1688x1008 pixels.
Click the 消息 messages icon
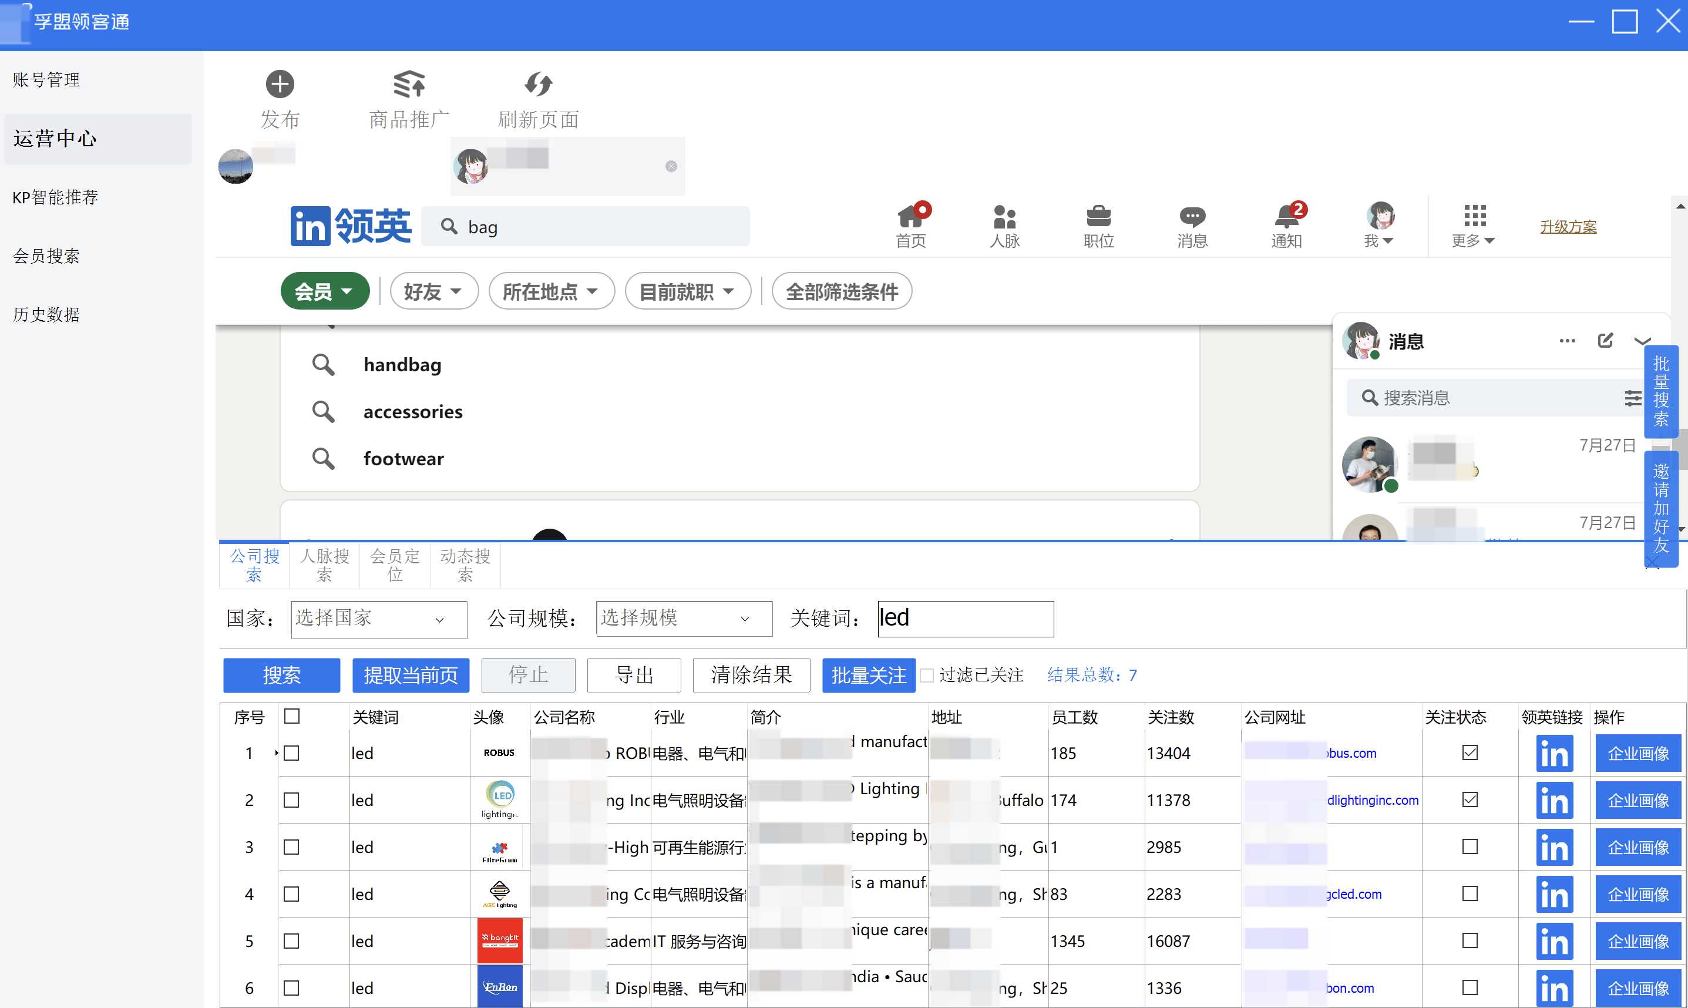click(x=1192, y=219)
